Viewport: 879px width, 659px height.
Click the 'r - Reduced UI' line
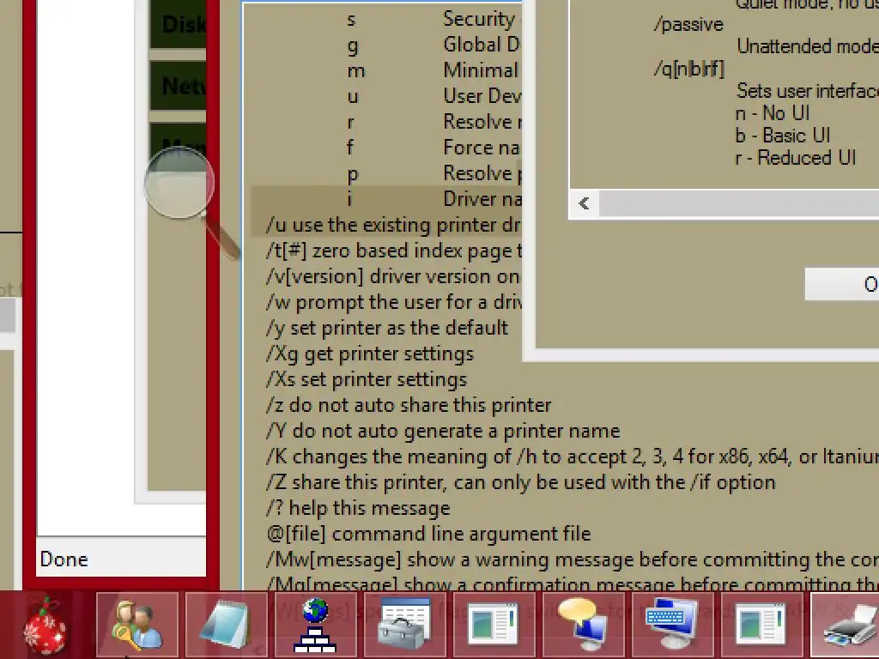click(x=796, y=158)
